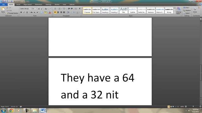
Task: Click the Font Color swatch
Action: [50, 12]
